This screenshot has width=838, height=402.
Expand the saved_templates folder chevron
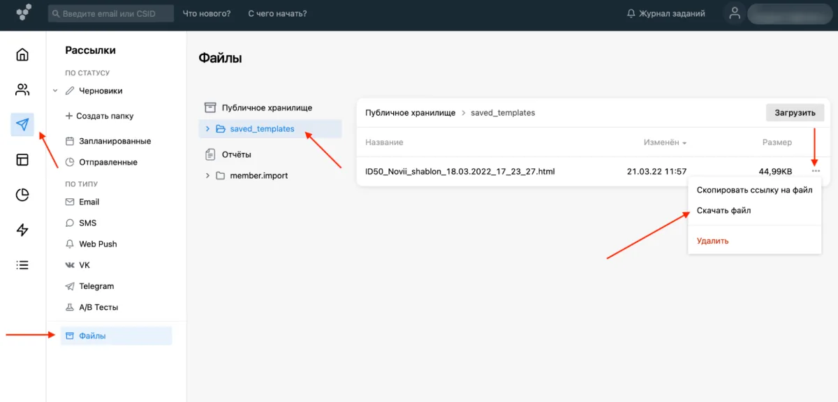207,129
